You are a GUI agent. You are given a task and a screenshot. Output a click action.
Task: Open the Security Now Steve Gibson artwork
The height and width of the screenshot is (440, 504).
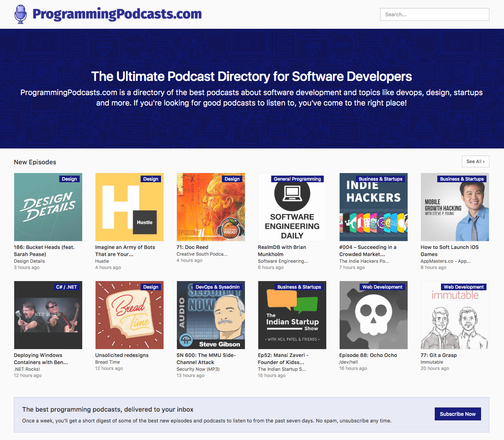click(211, 315)
